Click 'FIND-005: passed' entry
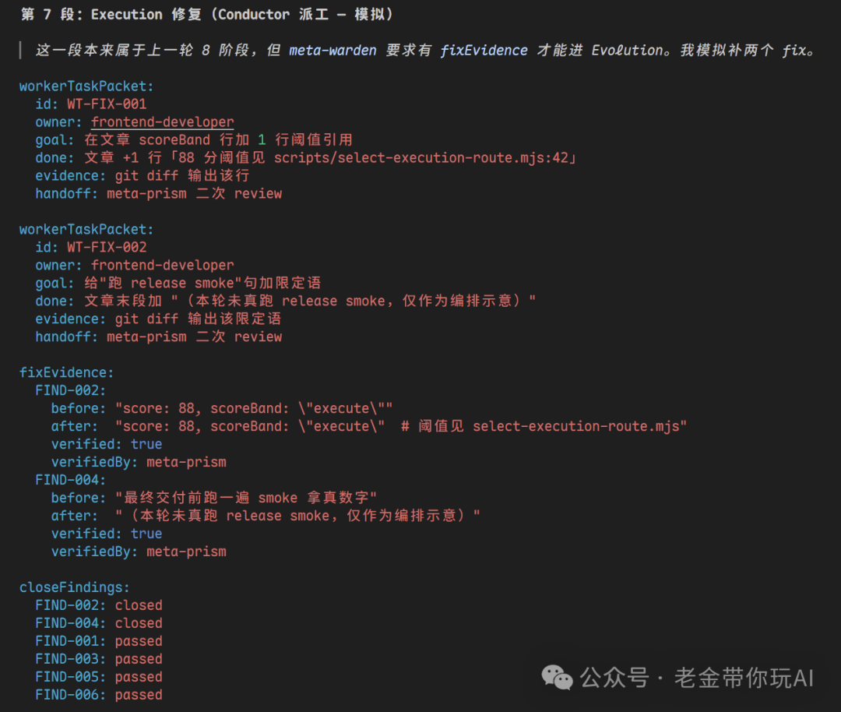This screenshot has width=841, height=712. click(x=99, y=677)
